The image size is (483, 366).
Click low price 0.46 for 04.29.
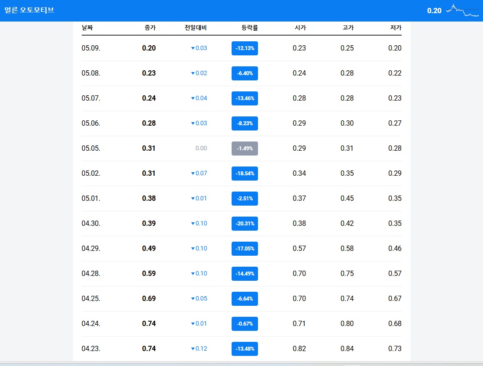coord(395,248)
